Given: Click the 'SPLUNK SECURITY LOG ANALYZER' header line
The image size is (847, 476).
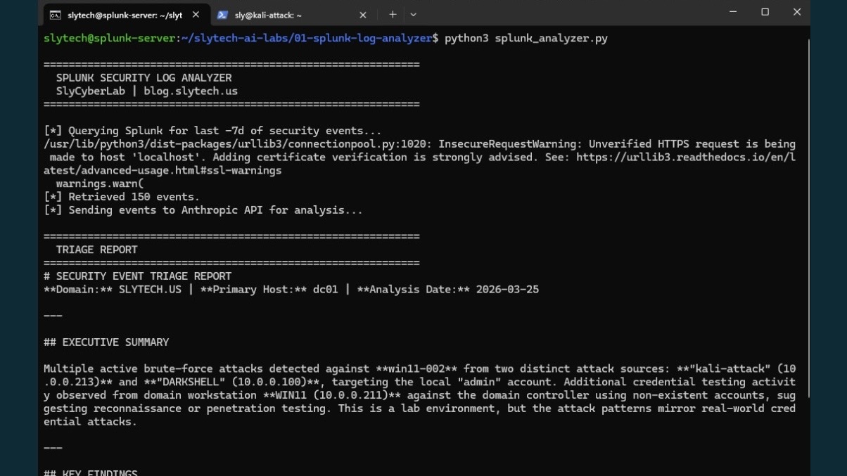Looking at the screenshot, I should (x=144, y=77).
